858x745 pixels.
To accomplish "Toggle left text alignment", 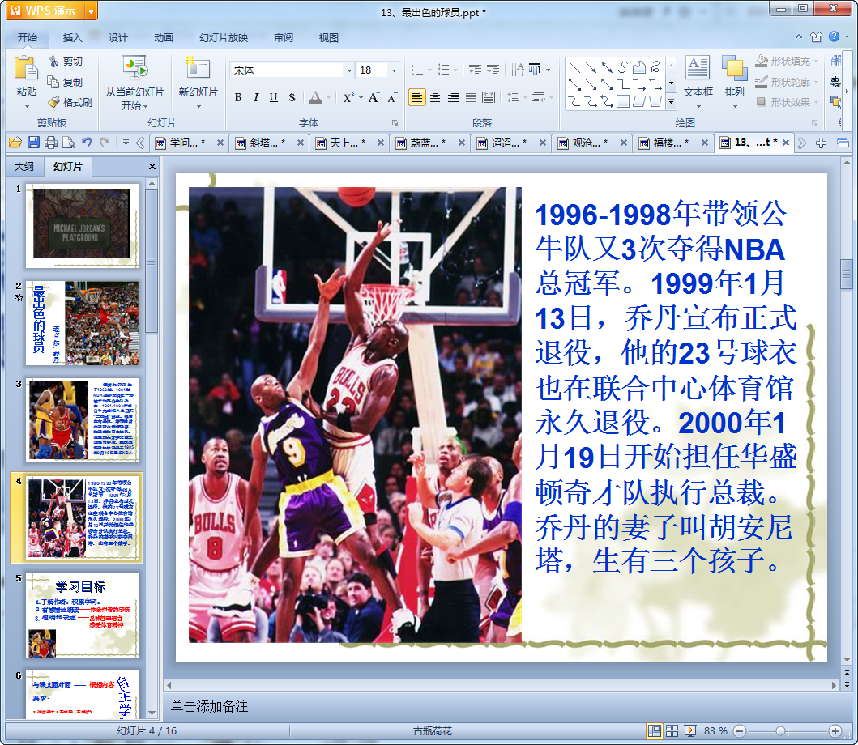I will click(417, 97).
